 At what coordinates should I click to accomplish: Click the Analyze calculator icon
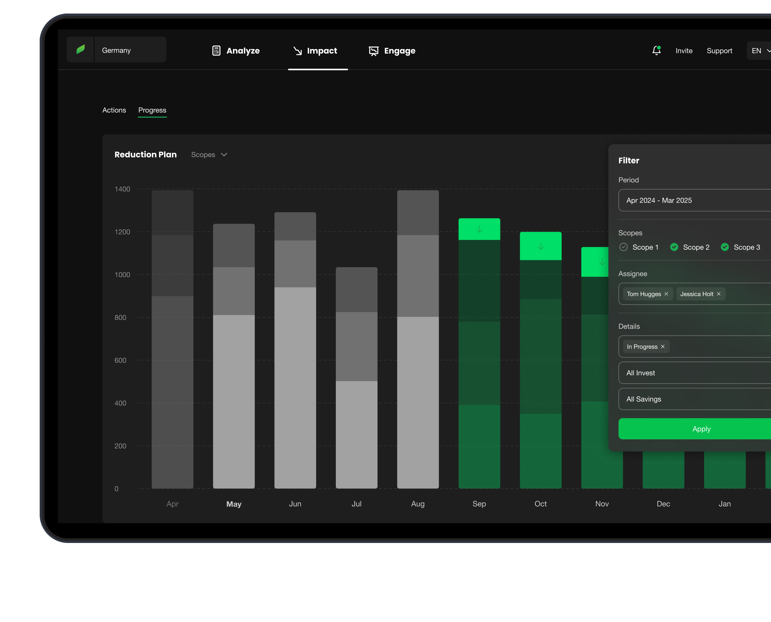216,51
